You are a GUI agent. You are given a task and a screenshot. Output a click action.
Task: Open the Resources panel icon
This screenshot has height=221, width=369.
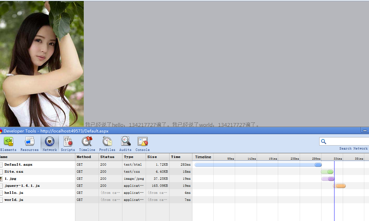30,142
